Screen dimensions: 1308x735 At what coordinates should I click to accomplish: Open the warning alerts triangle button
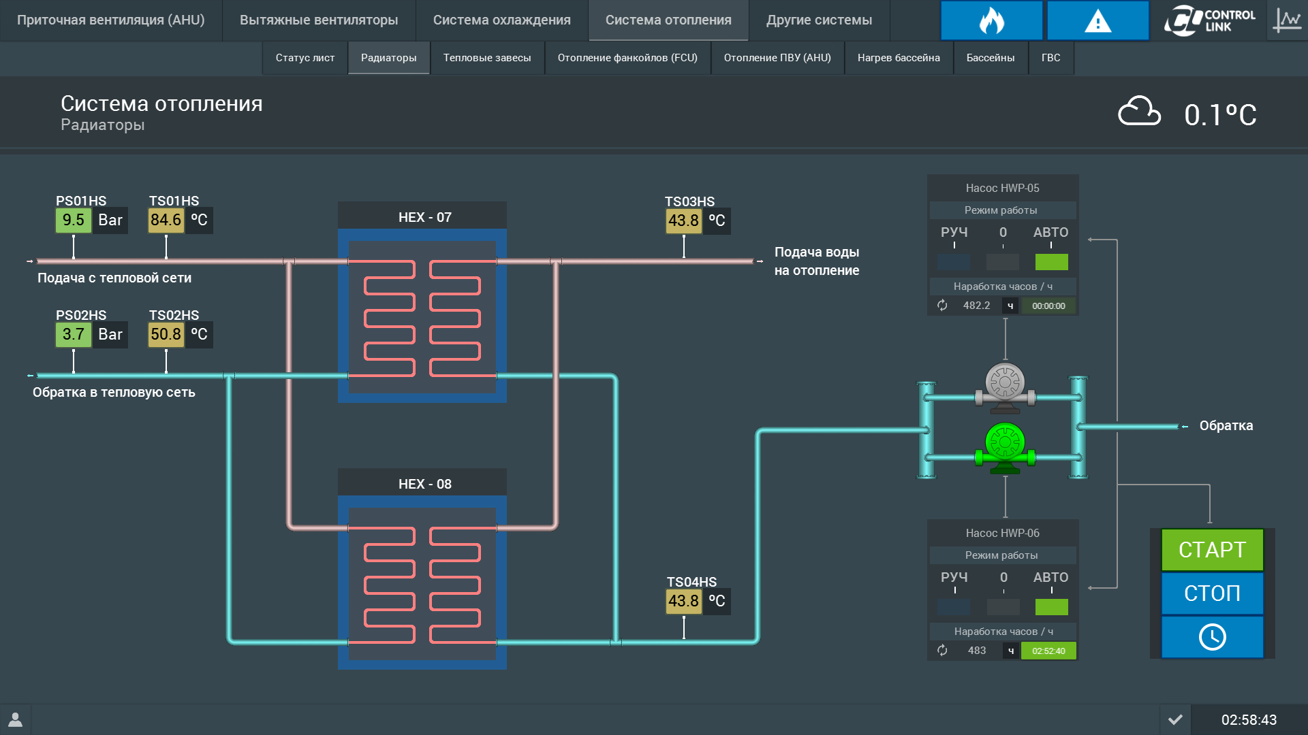[x=1097, y=20]
